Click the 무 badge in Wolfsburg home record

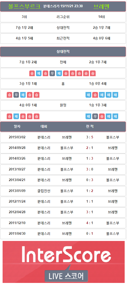point(16,95)
